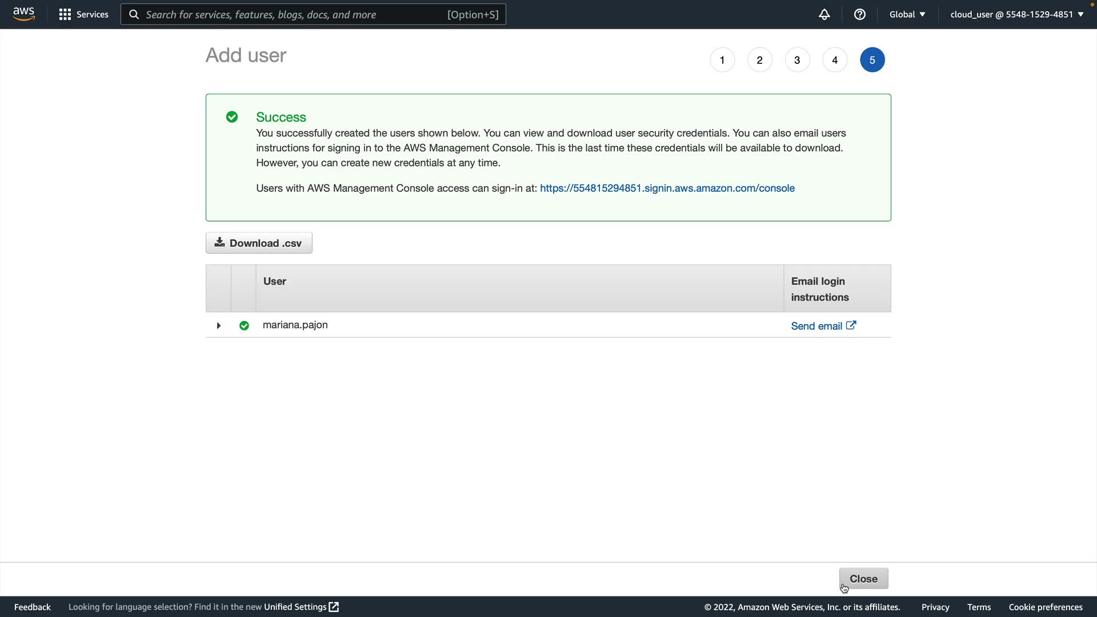The width and height of the screenshot is (1097, 617).
Task: Click the AWS logo home icon
Action: (x=23, y=14)
